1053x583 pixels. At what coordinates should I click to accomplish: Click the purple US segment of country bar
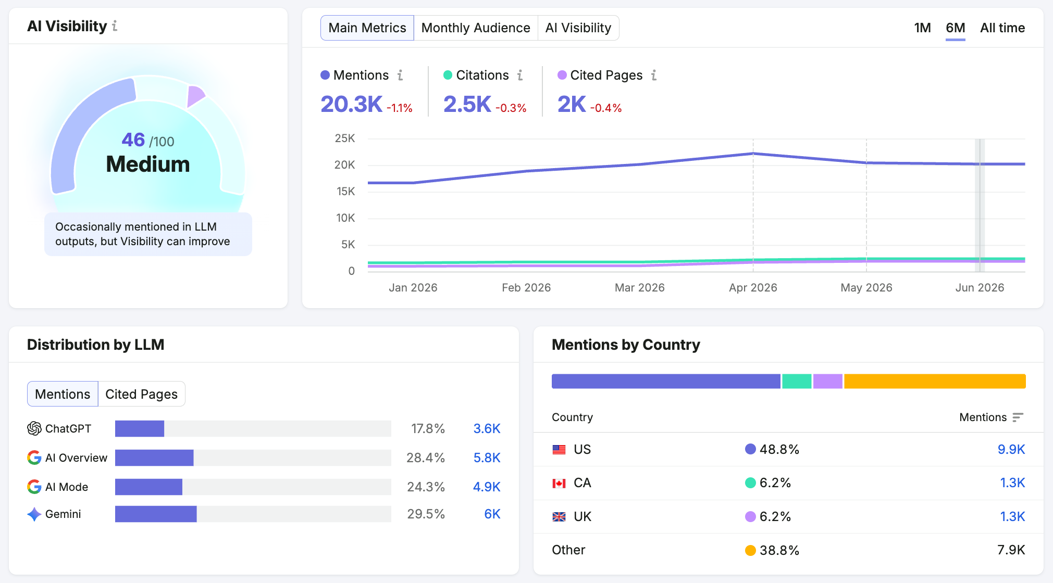tap(666, 381)
